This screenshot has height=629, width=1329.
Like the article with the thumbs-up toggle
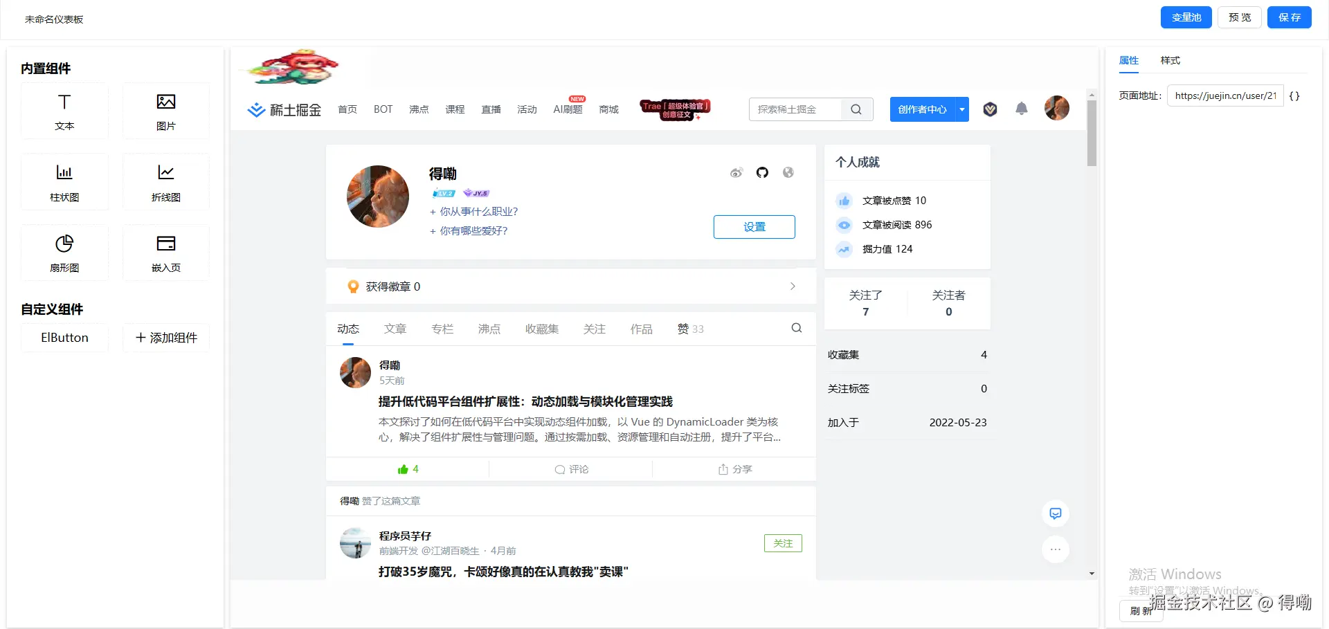(x=407, y=468)
